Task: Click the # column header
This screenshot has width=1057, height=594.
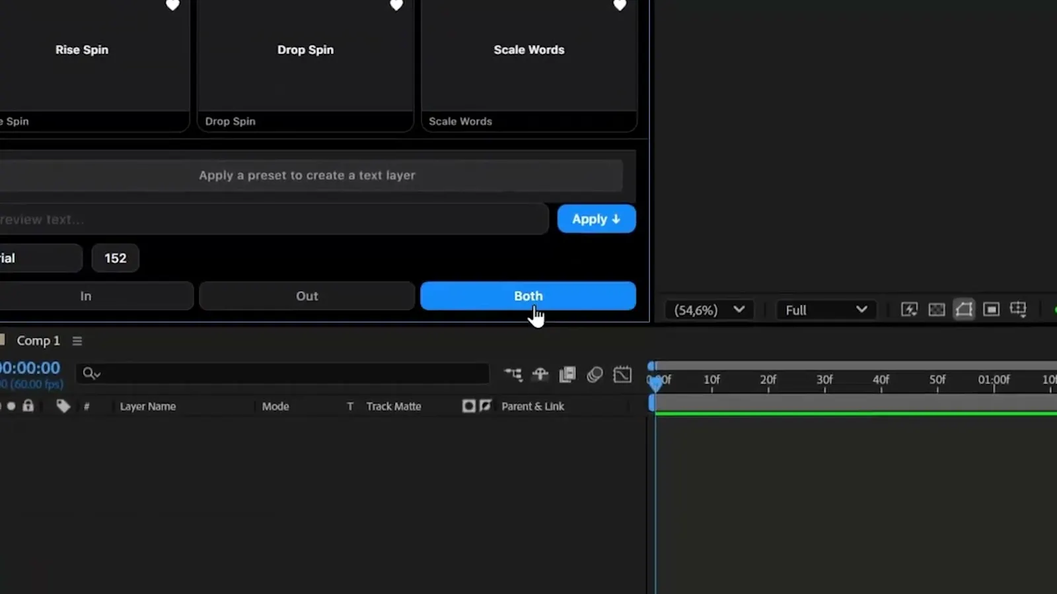Action: (x=87, y=407)
